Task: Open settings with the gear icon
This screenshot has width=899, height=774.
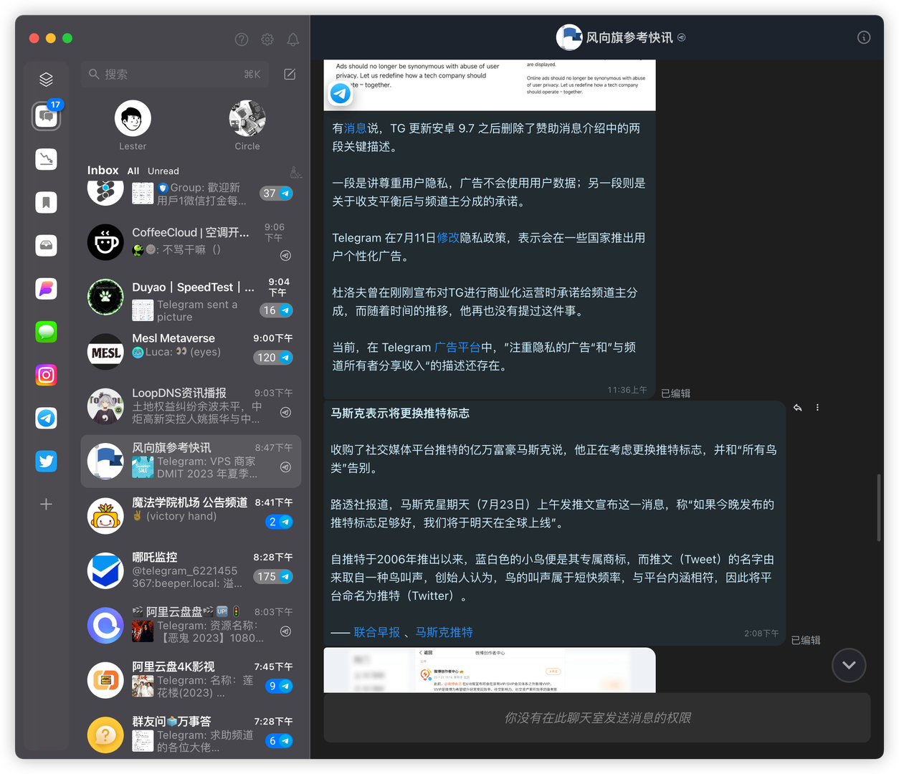Action: coord(267,39)
